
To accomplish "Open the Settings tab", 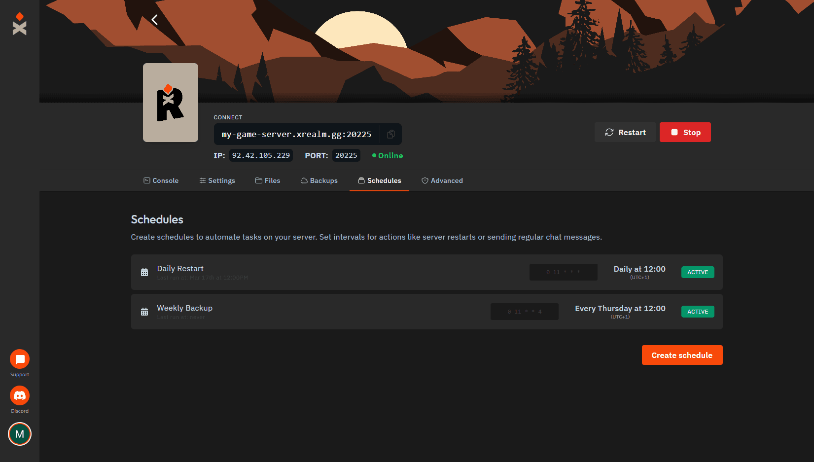I will click(x=217, y=180).
